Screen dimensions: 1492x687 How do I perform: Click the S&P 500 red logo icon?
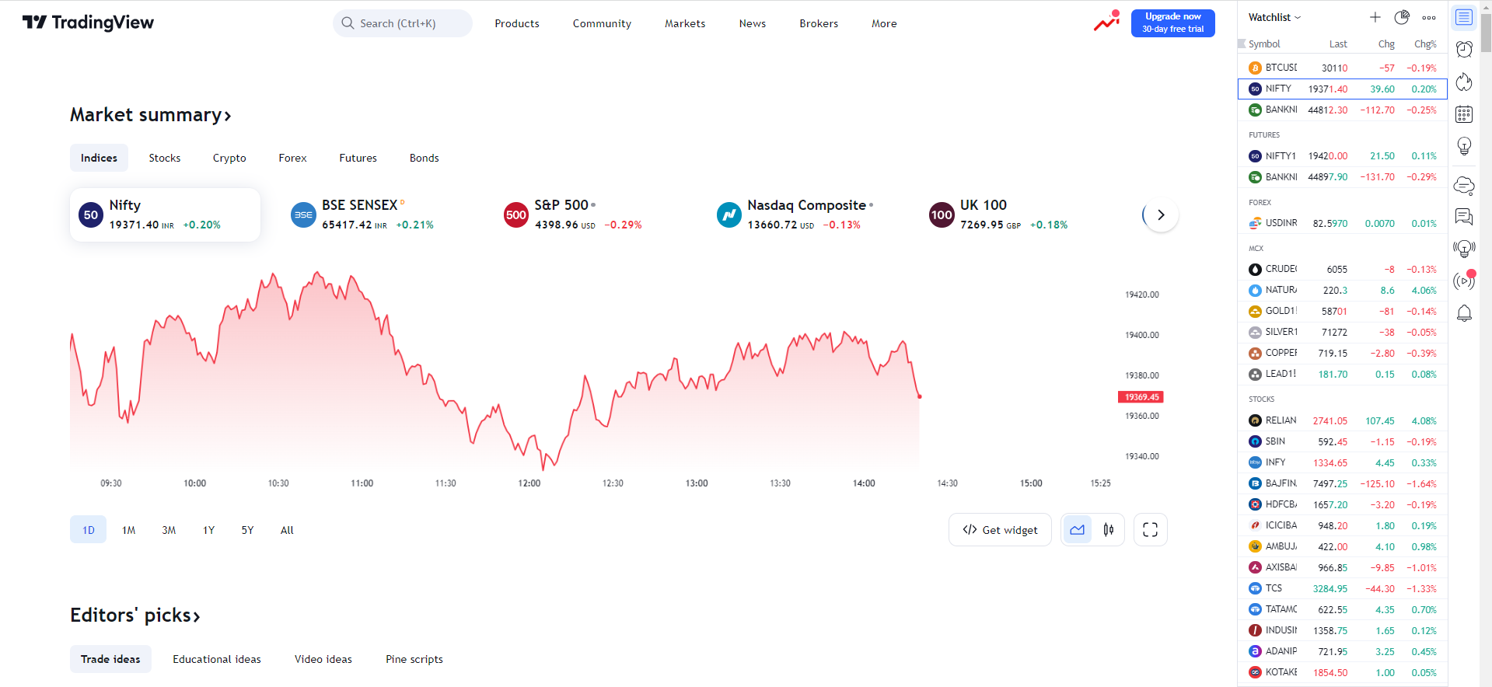(516, 215)
